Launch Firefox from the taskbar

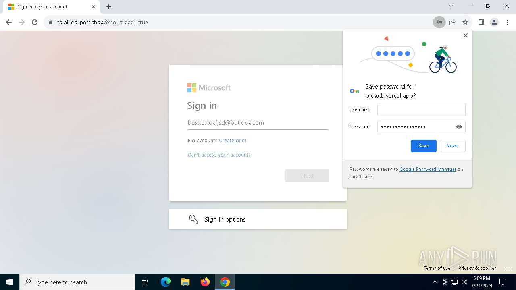click(x=205, y=282)
